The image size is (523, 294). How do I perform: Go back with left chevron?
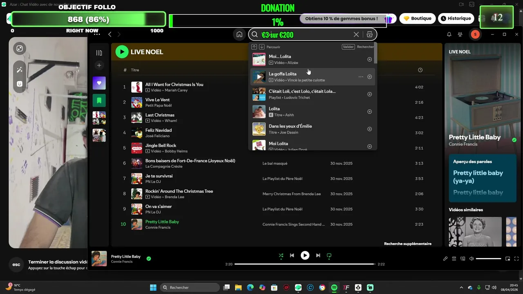click(110, 34)
